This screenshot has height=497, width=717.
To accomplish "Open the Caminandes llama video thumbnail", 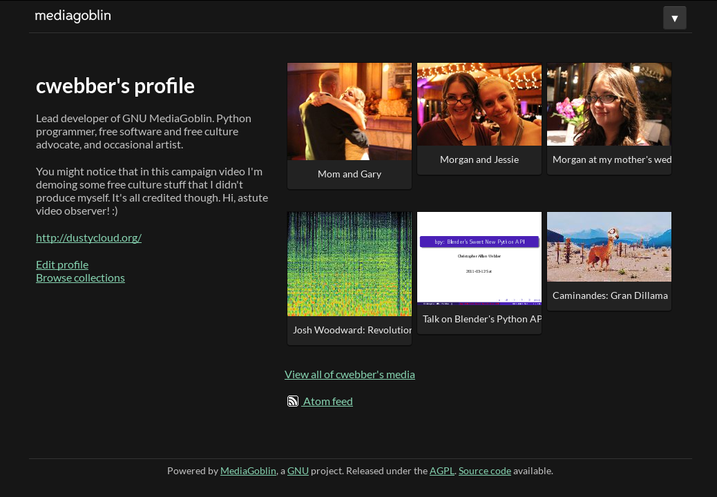I will [609, 246].
